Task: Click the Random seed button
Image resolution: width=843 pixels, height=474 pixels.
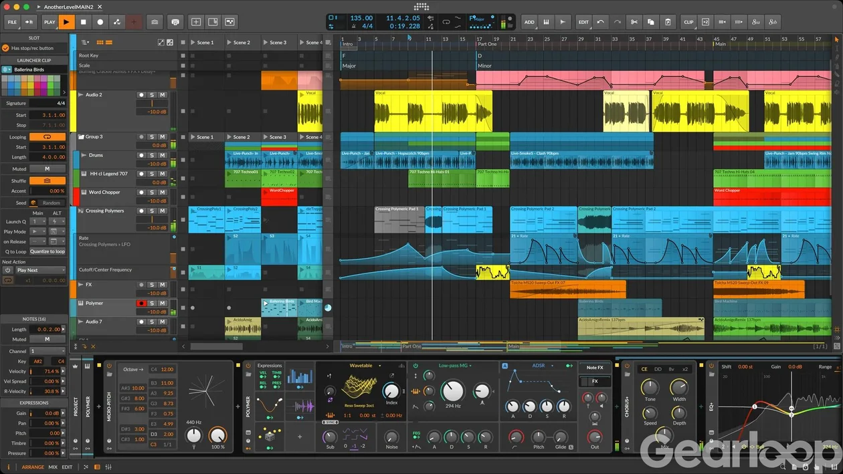Action: coord(52,203)
